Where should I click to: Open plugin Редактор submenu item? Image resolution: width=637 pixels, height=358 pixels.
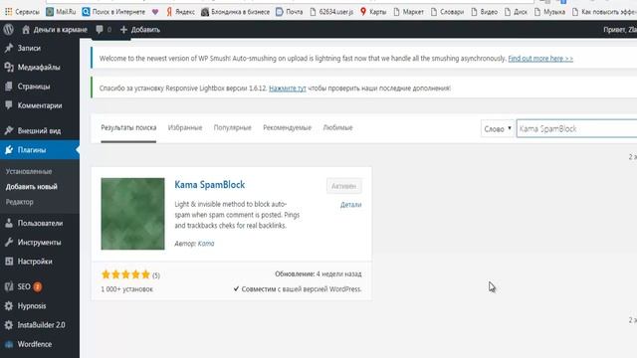[19, 202]
